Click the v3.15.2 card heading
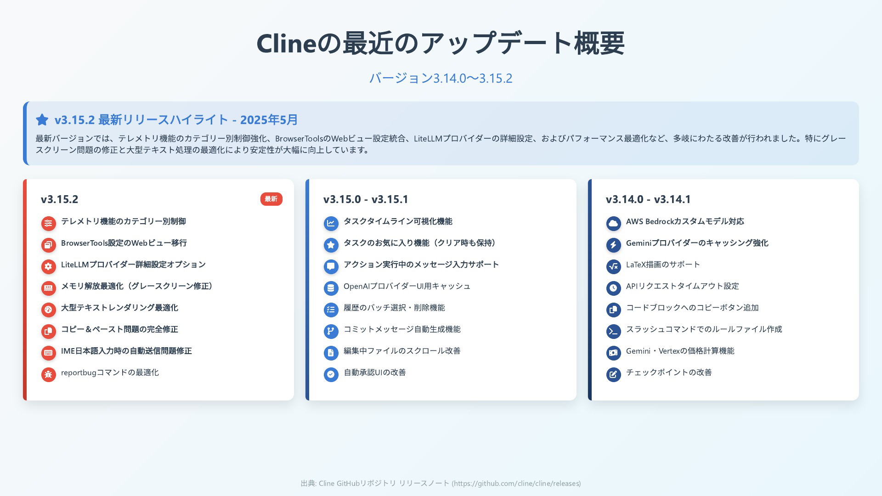The width and height of the screenshot is (882, 496). point(60,199)
